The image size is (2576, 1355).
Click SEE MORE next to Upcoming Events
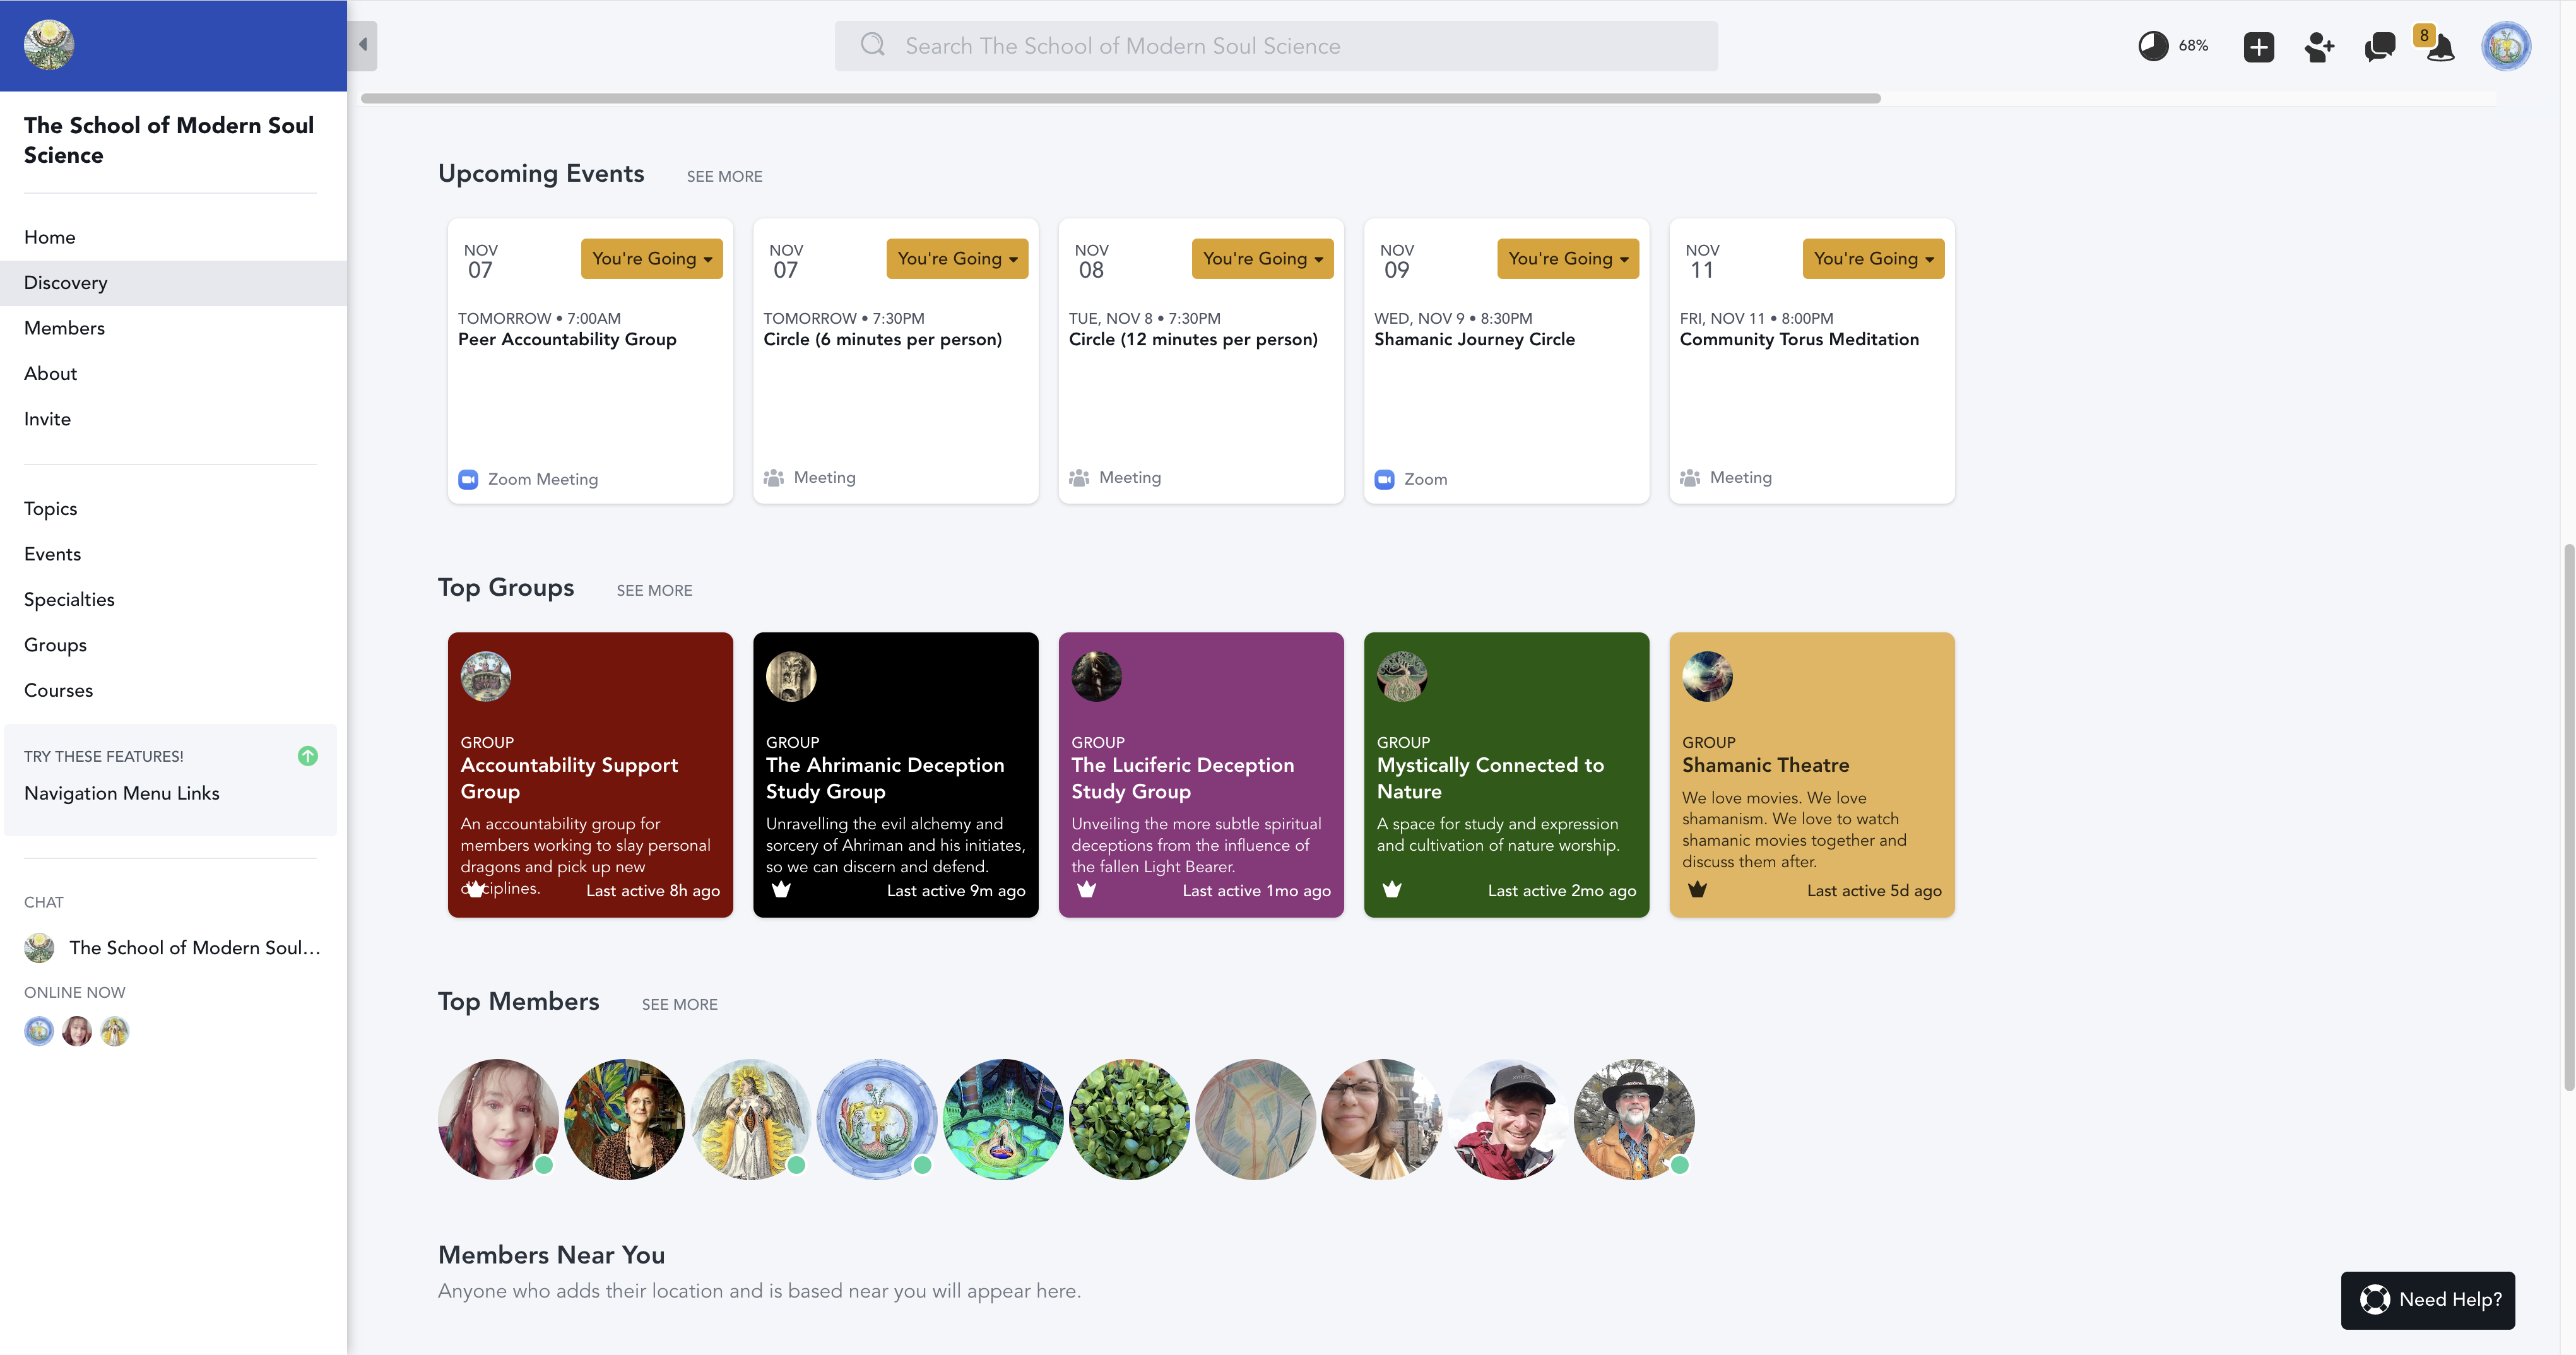[724, 177]
